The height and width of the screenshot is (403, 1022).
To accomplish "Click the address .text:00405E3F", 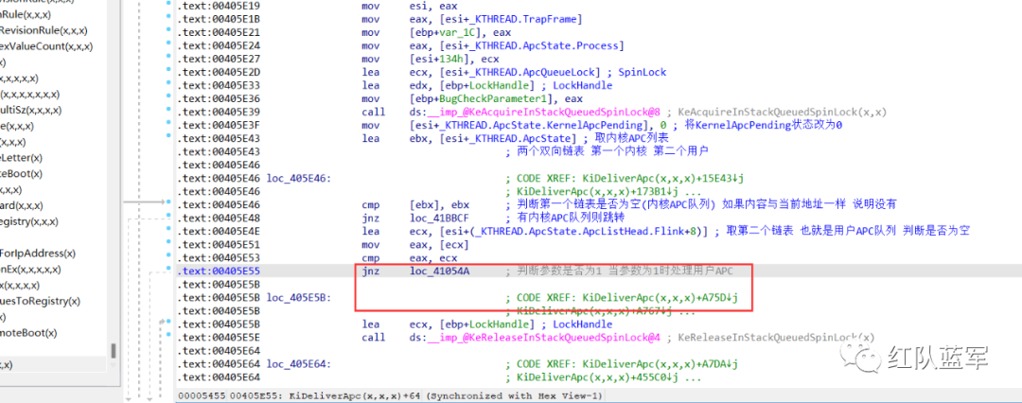I will [220, 125].
